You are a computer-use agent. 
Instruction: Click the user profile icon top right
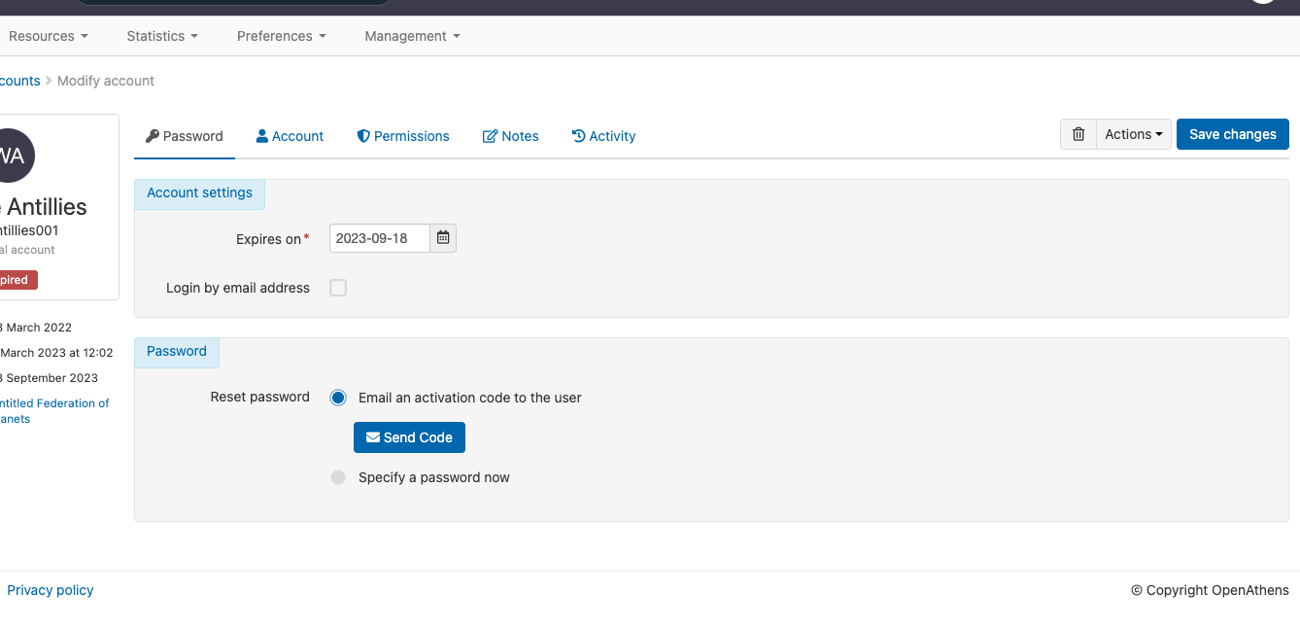click(1261, 5)
